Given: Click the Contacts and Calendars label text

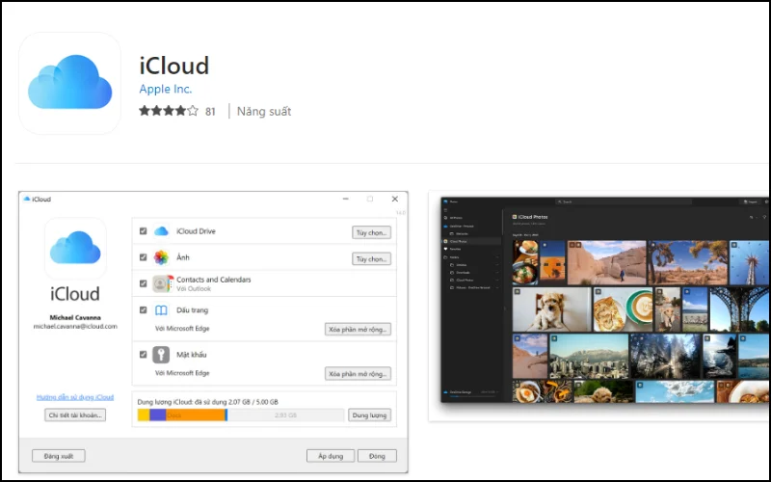Looking at the screenshot, I should click(x=213, y=280).
